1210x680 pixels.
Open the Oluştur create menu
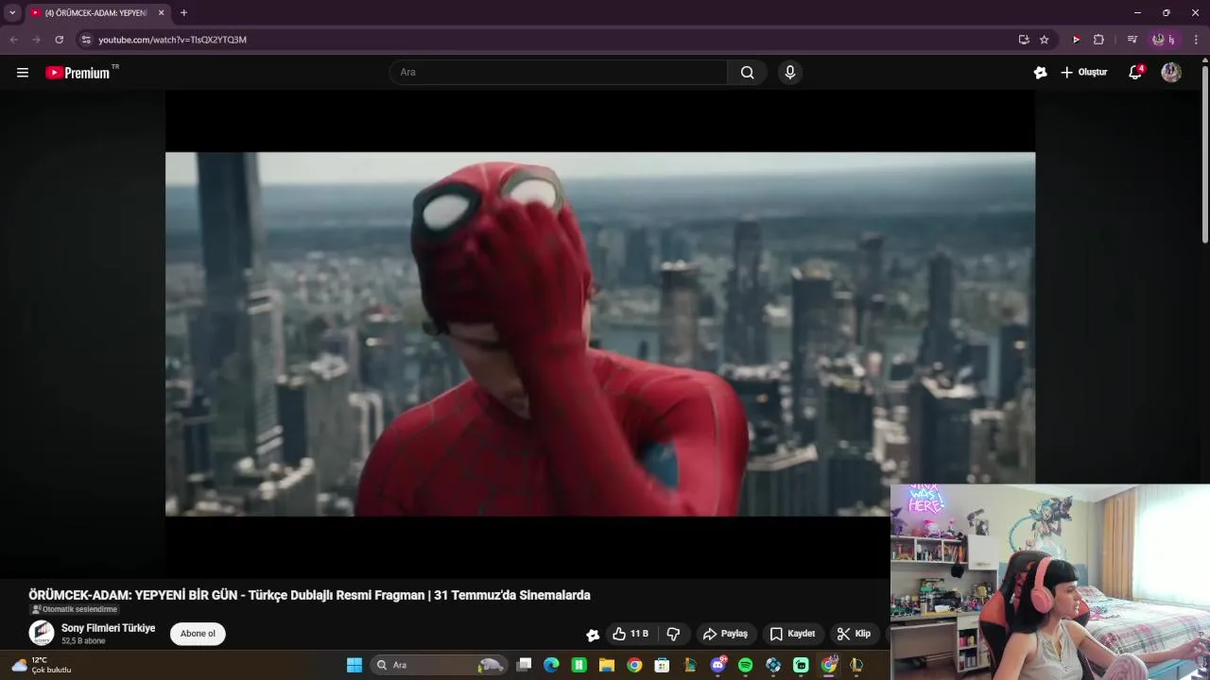(1084, 73)
